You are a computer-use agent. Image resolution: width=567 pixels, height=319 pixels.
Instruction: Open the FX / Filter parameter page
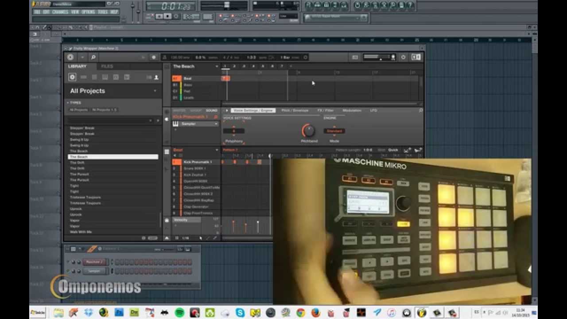pos(326,110)
